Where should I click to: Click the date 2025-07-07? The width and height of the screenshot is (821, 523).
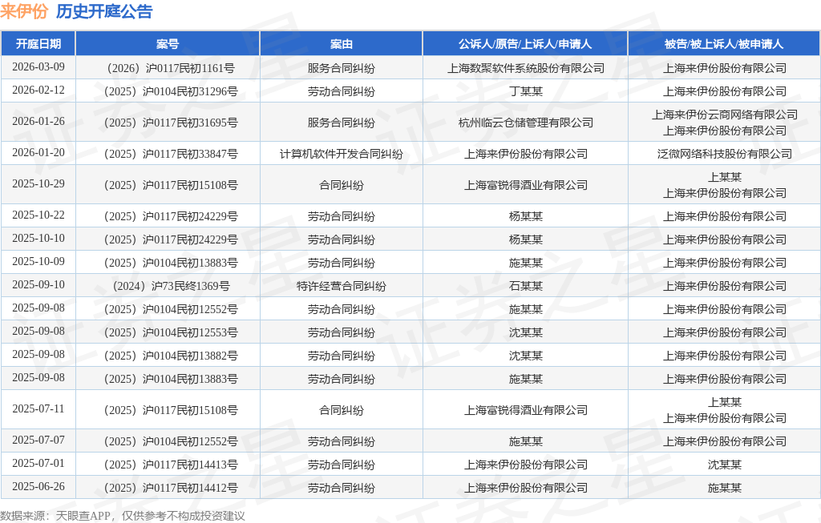(x=38, y=441)
